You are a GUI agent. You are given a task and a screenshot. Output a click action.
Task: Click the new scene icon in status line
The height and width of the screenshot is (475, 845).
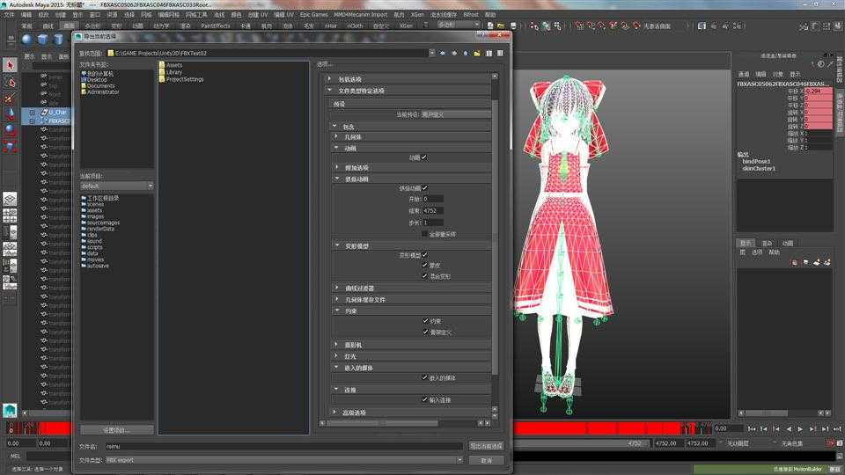pos(490,26)
